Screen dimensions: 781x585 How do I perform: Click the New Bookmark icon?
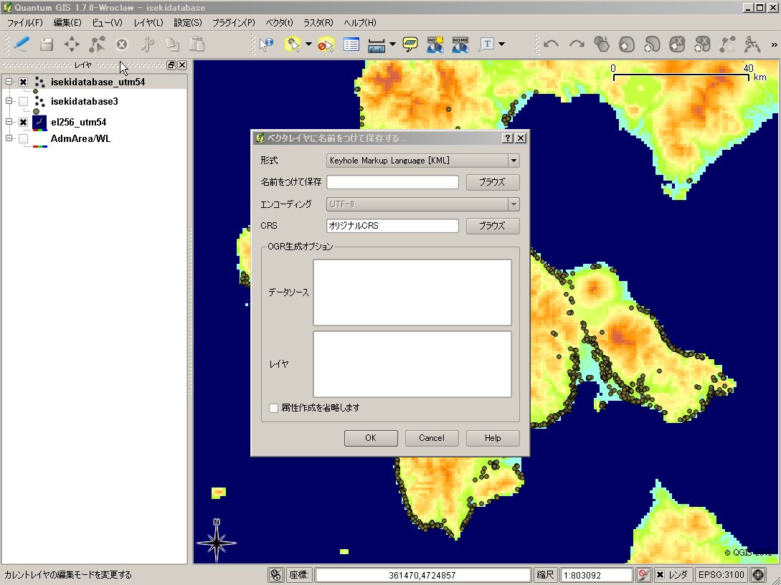tap(435, 44)
